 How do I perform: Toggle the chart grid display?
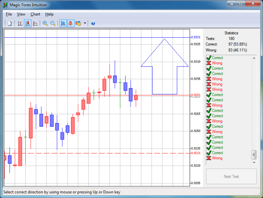tap(63, 23)
